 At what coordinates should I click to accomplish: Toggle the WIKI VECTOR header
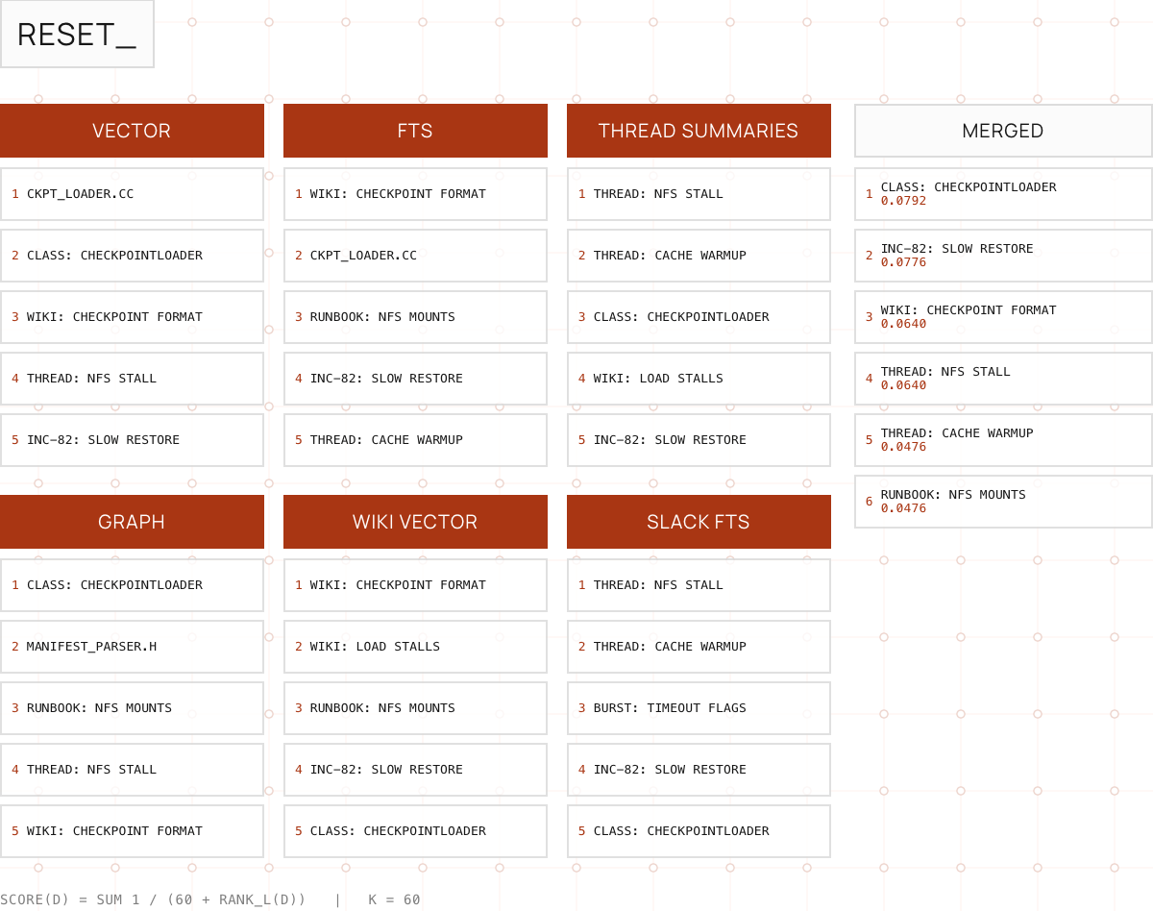coord(415,522)
